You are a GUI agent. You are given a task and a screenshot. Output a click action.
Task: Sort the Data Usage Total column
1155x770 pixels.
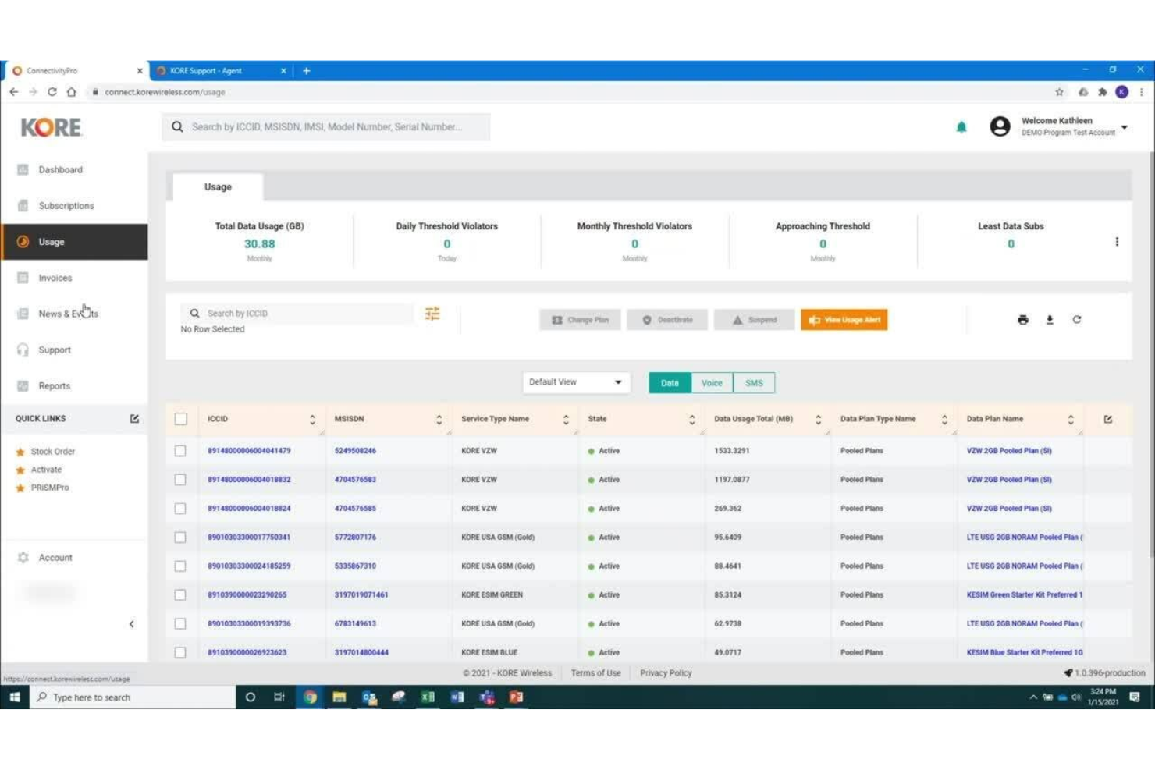818,419
